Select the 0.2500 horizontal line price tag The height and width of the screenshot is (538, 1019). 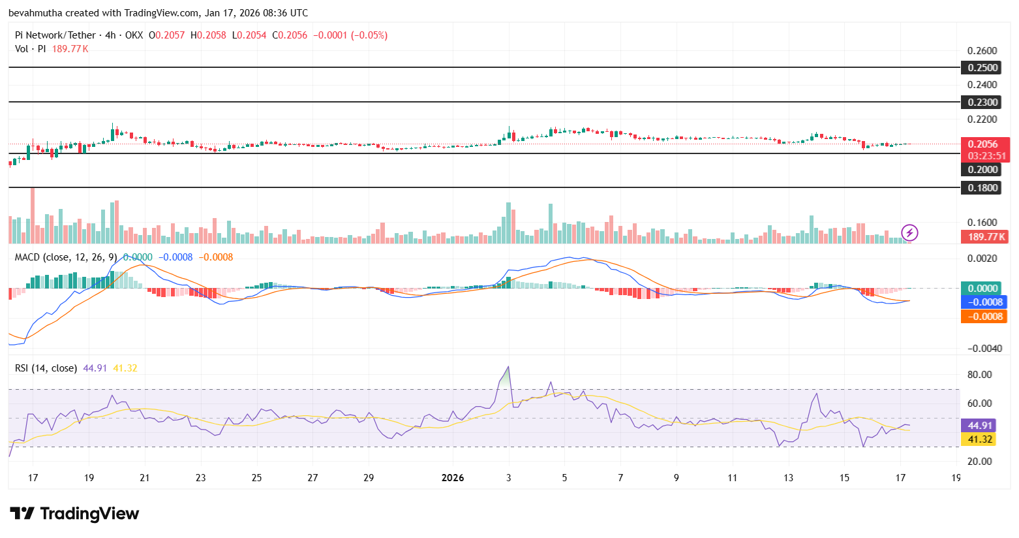point(982,68)
